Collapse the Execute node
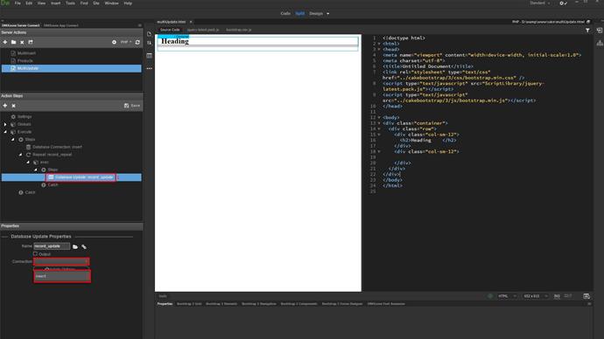This screenshot has width=604, height=339. (5, 132)
